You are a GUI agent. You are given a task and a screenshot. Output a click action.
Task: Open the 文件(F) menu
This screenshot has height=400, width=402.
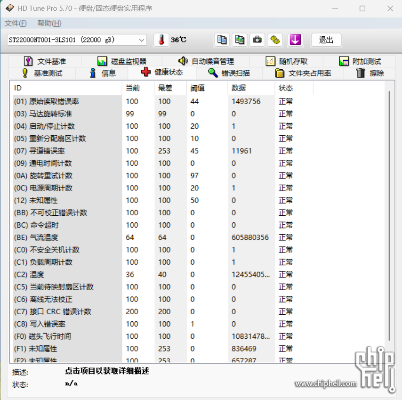(x=16, y=24)
